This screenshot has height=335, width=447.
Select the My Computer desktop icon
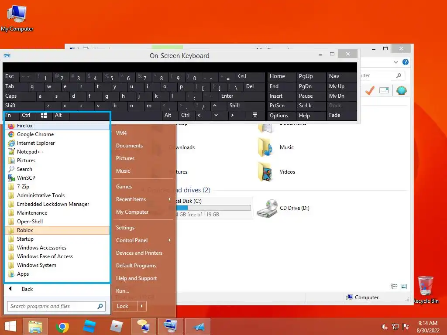pyautogui.click(x=17, y=18)
